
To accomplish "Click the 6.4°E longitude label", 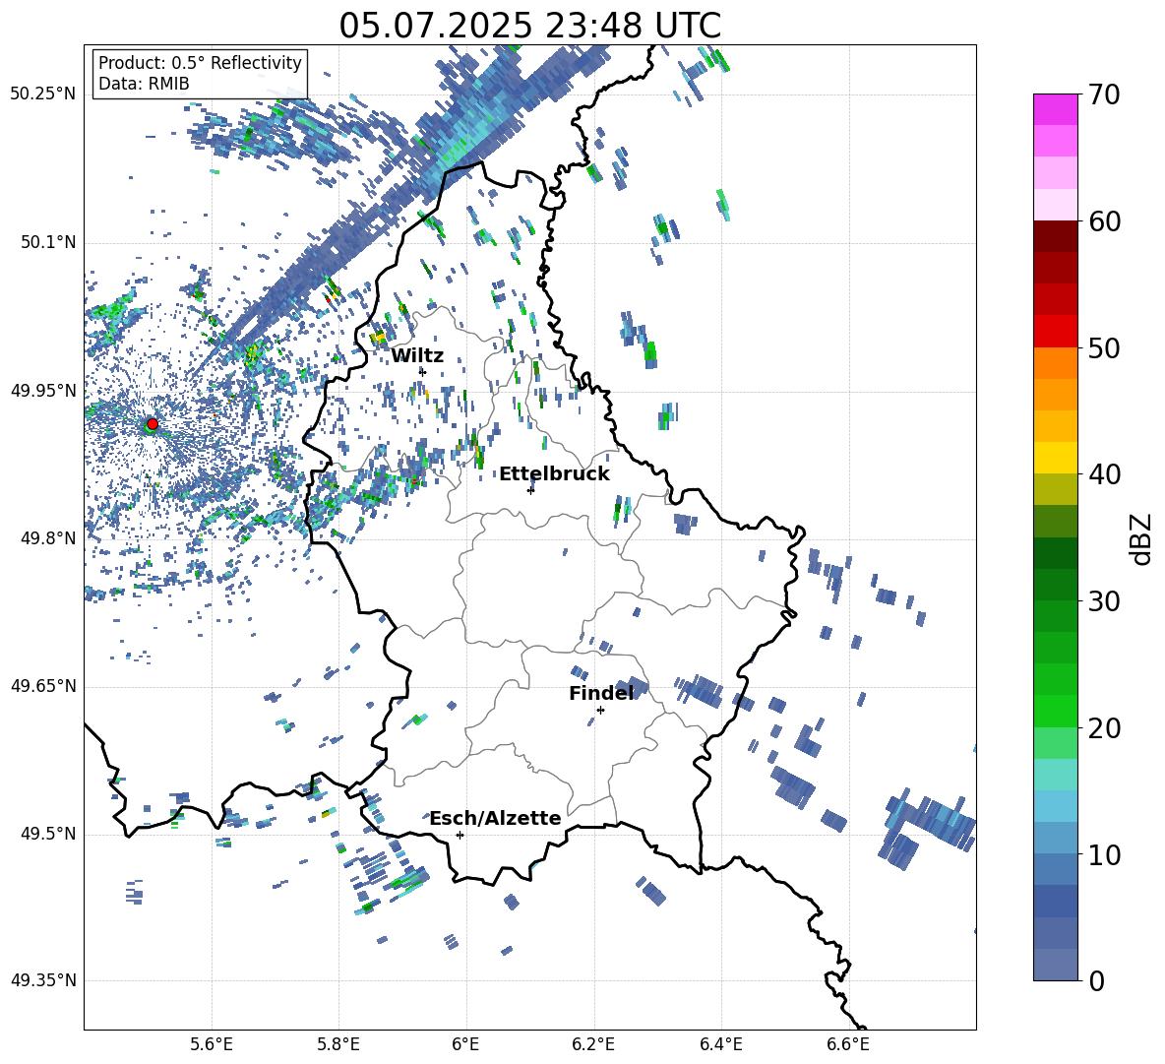I will [x=720, y=1044].
